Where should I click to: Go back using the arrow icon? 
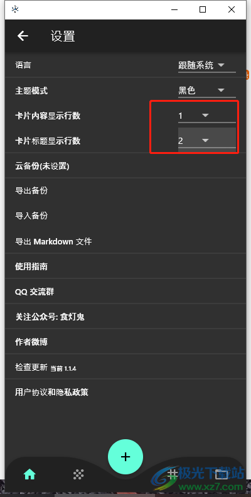pos(23,36)
